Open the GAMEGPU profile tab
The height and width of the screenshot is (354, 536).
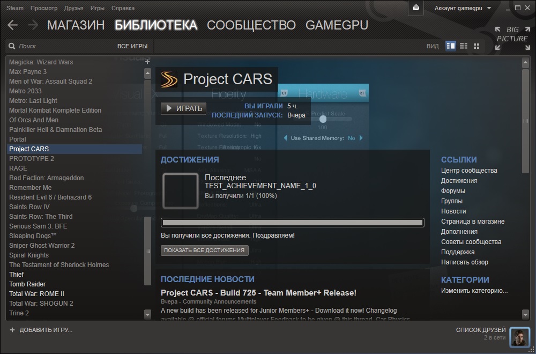pos(337,25)
